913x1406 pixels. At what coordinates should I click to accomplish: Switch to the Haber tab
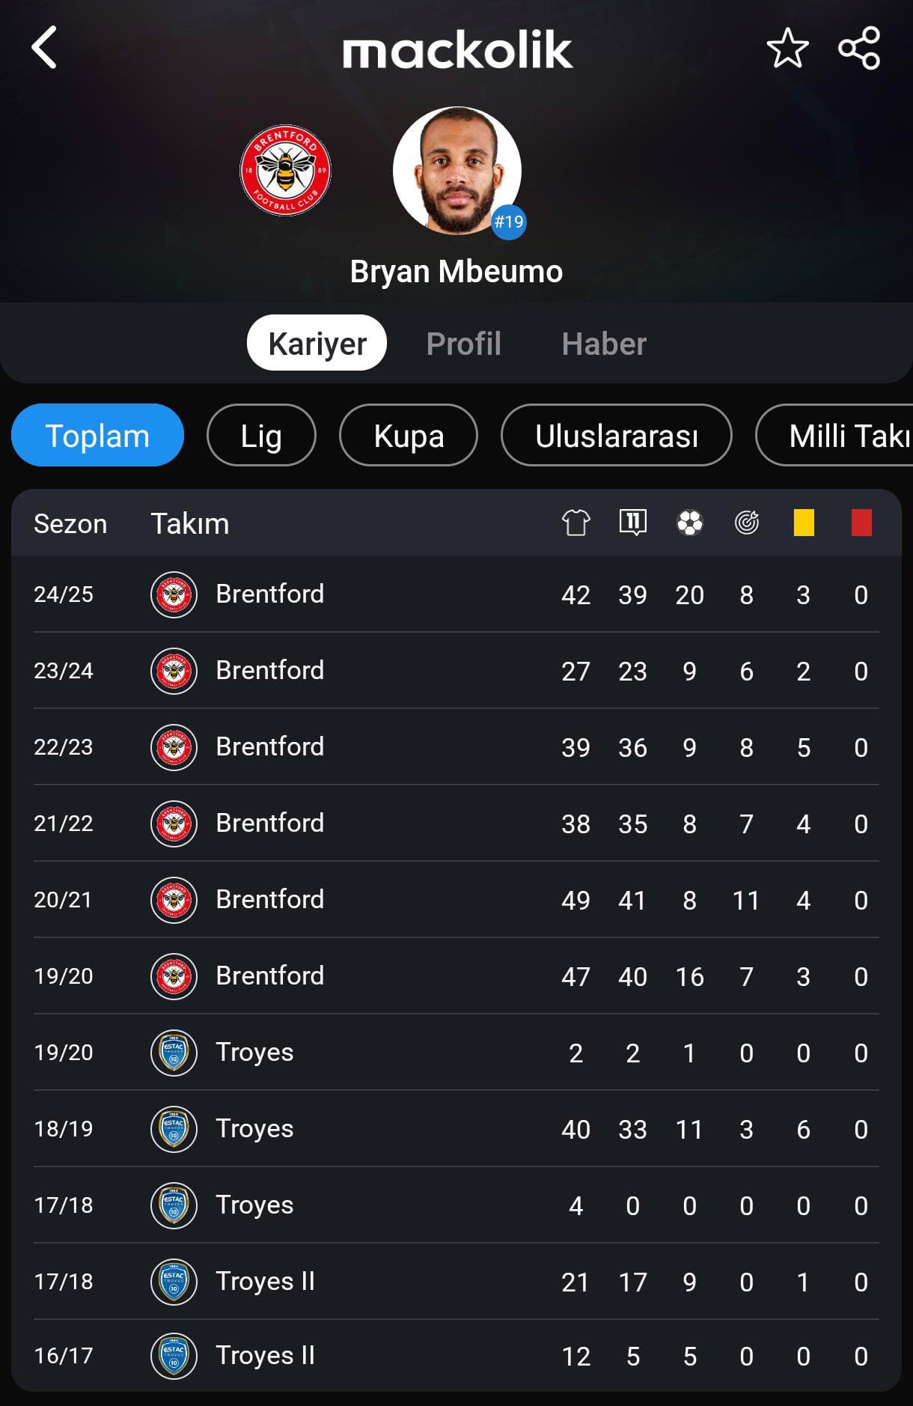point(604,344)
